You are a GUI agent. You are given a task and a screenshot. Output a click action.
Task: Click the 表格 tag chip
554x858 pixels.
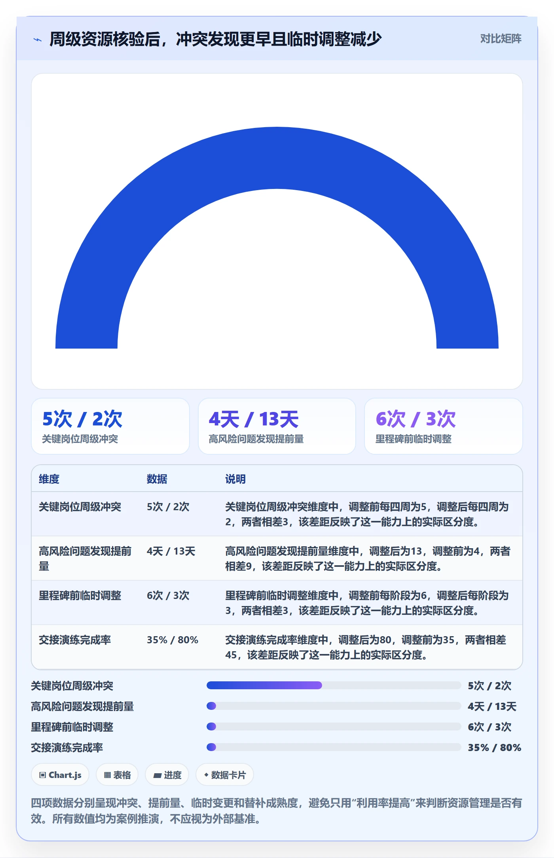[x=117, y=775]
